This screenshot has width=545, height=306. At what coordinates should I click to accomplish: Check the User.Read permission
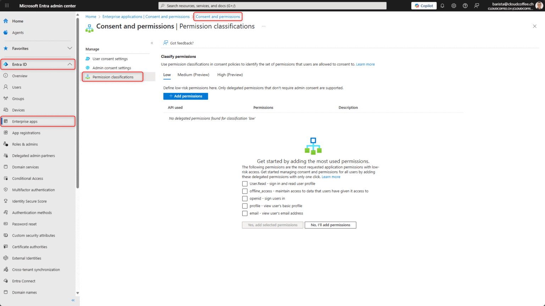coord(245,184)
